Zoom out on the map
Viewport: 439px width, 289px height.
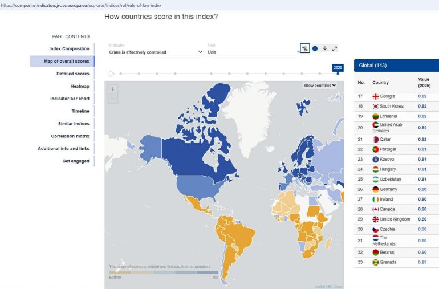click(113, 99)
